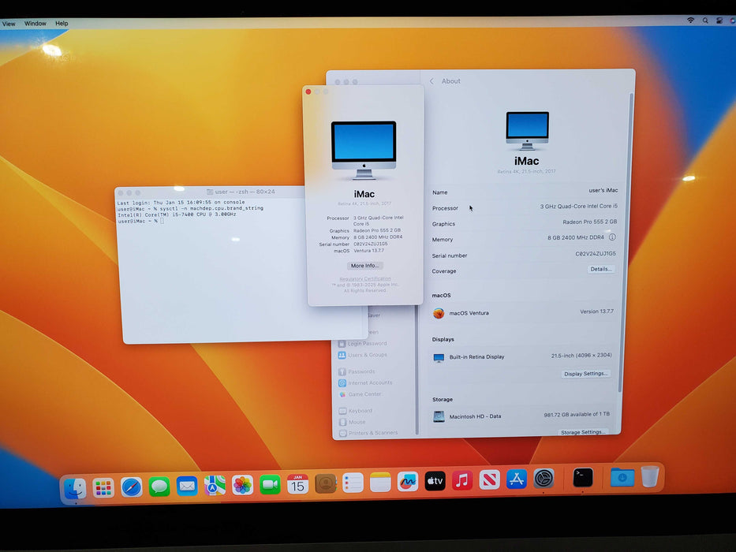Select Keyboard in Settings sidebar
The width and height of the screenshot is (736, 552).
coord(355,411)
